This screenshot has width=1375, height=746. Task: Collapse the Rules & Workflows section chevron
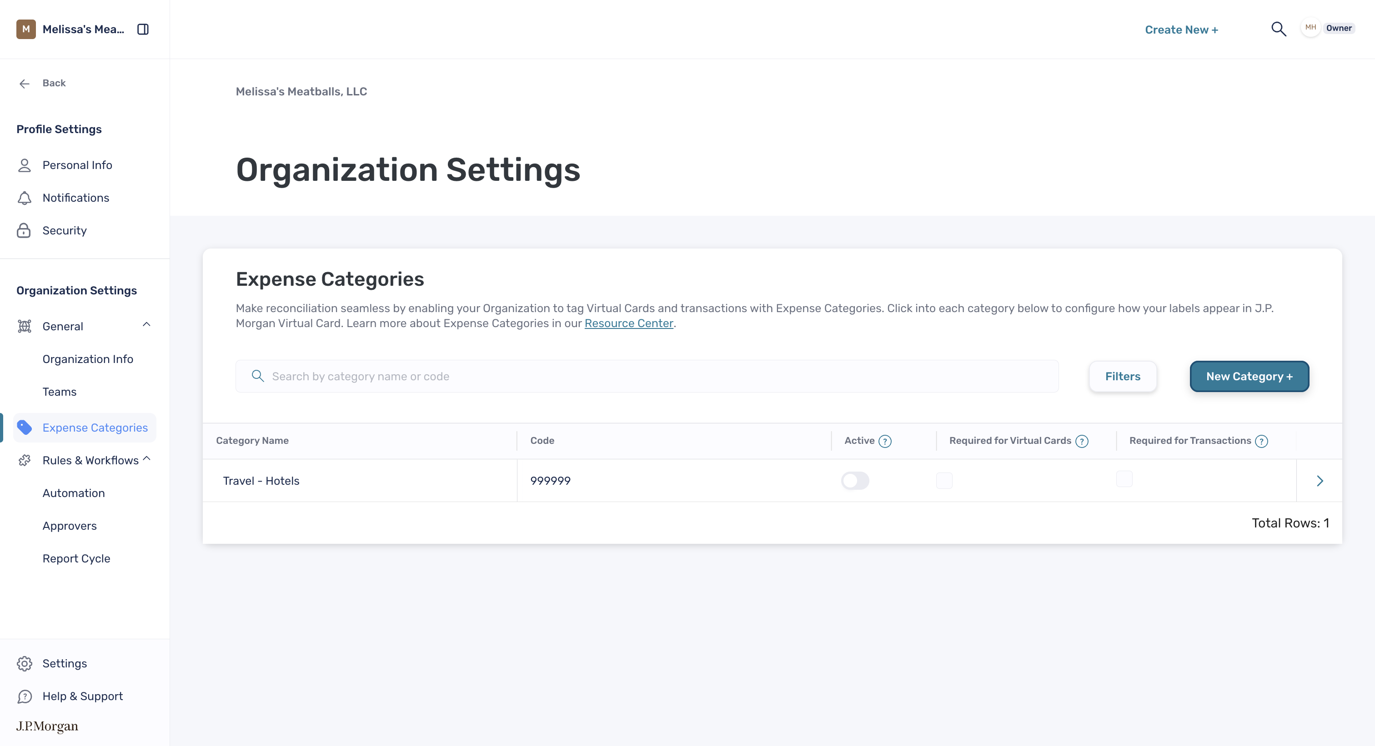click(147, 458)
